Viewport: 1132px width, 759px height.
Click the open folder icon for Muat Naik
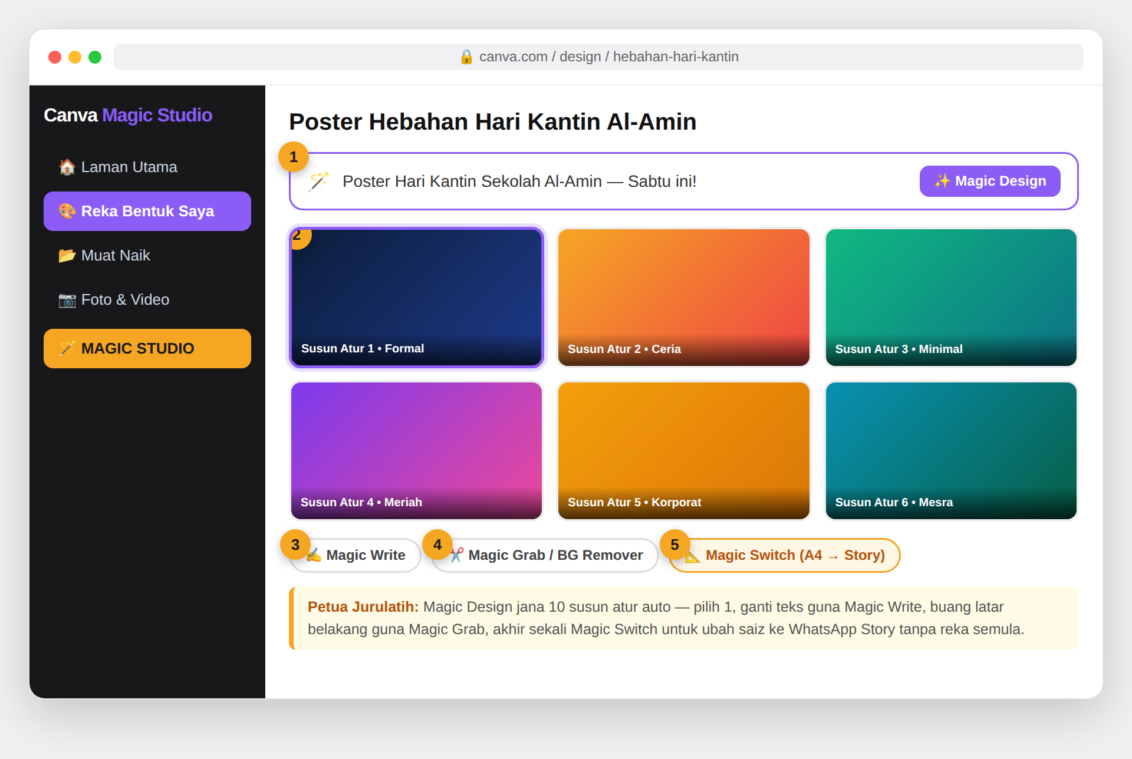coord(67,255)
